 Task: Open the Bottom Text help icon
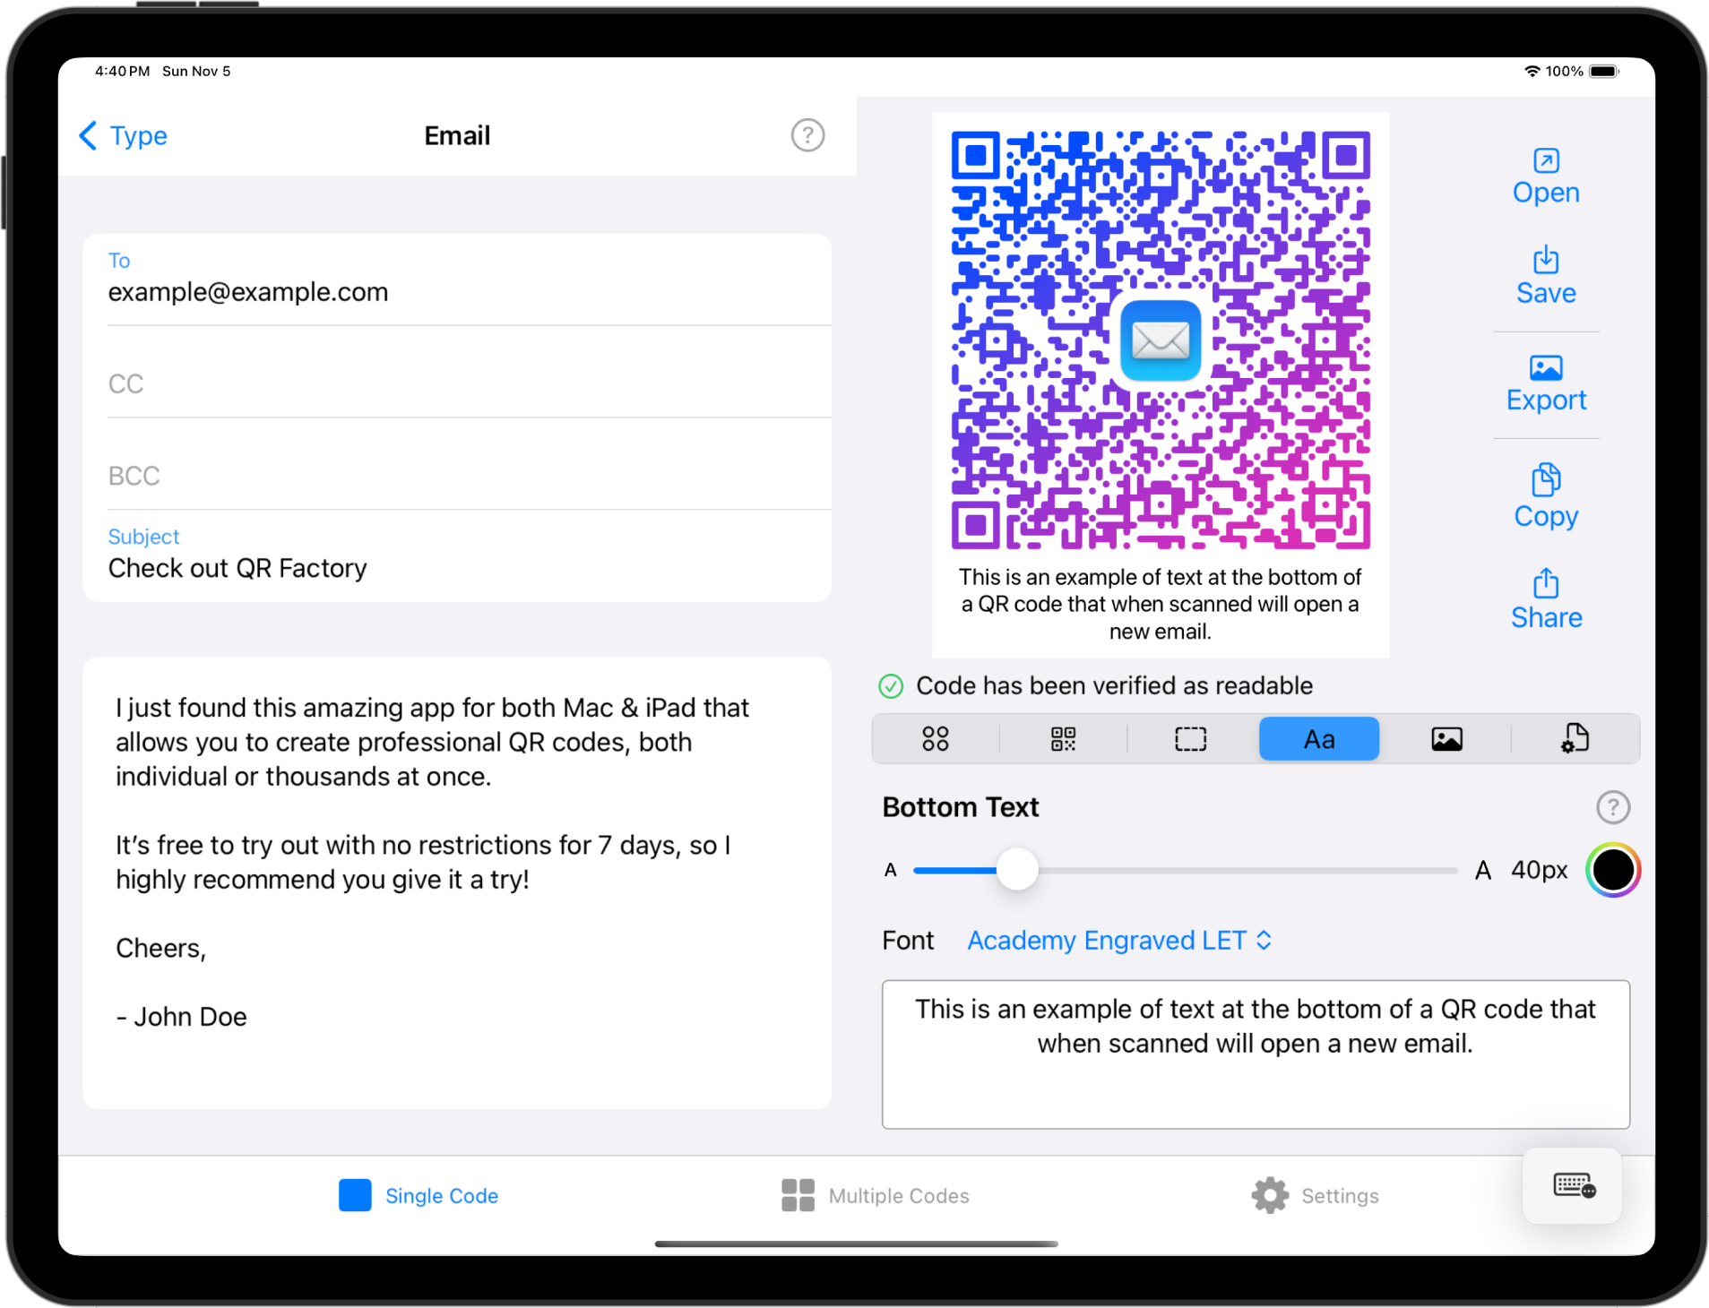pyautogui.click(x=1612, y=807)
